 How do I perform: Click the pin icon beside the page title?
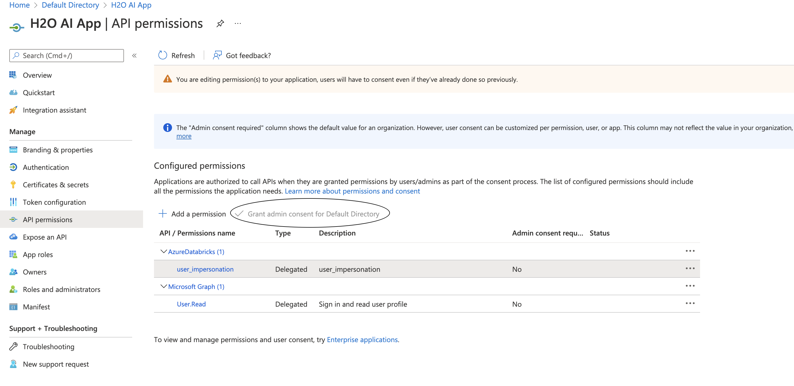click(220, 23)
